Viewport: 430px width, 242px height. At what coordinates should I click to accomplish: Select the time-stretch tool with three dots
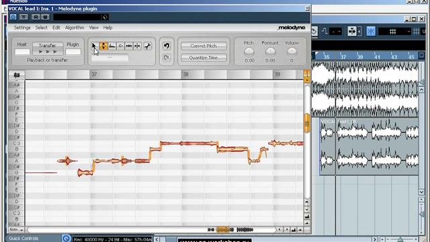pyautogui.click(x=129, y=46)
